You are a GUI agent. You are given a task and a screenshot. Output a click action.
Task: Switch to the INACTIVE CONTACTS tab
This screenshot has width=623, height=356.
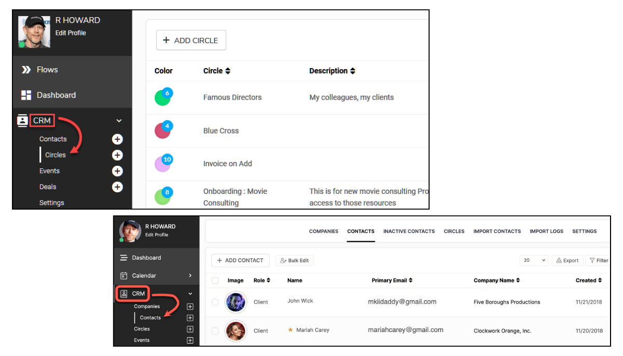pos(409,231)
